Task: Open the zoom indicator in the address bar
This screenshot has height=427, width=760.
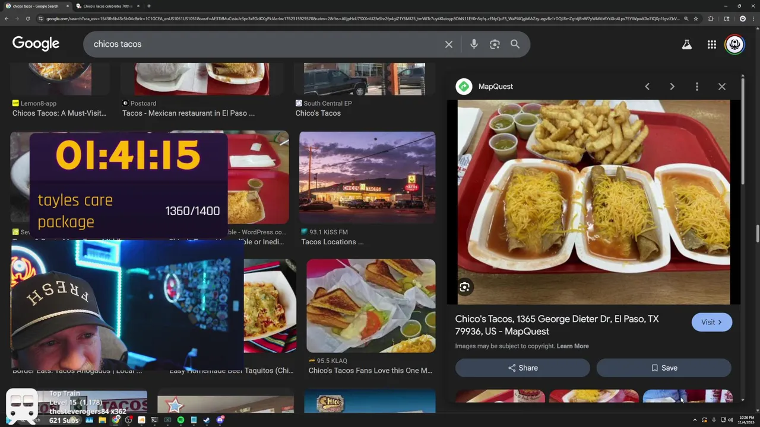Action: point(686,19)
